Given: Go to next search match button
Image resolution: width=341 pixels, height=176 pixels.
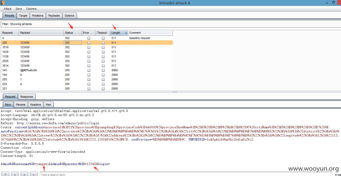Looking at the screenshot, I should tap(34, 174).
